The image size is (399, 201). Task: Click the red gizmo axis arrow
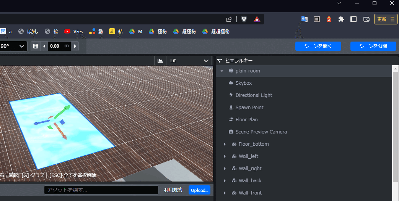point(60,131)
